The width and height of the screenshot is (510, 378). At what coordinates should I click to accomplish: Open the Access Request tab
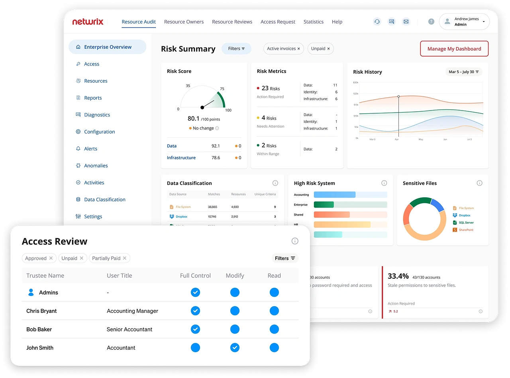[x=278, y=22]
